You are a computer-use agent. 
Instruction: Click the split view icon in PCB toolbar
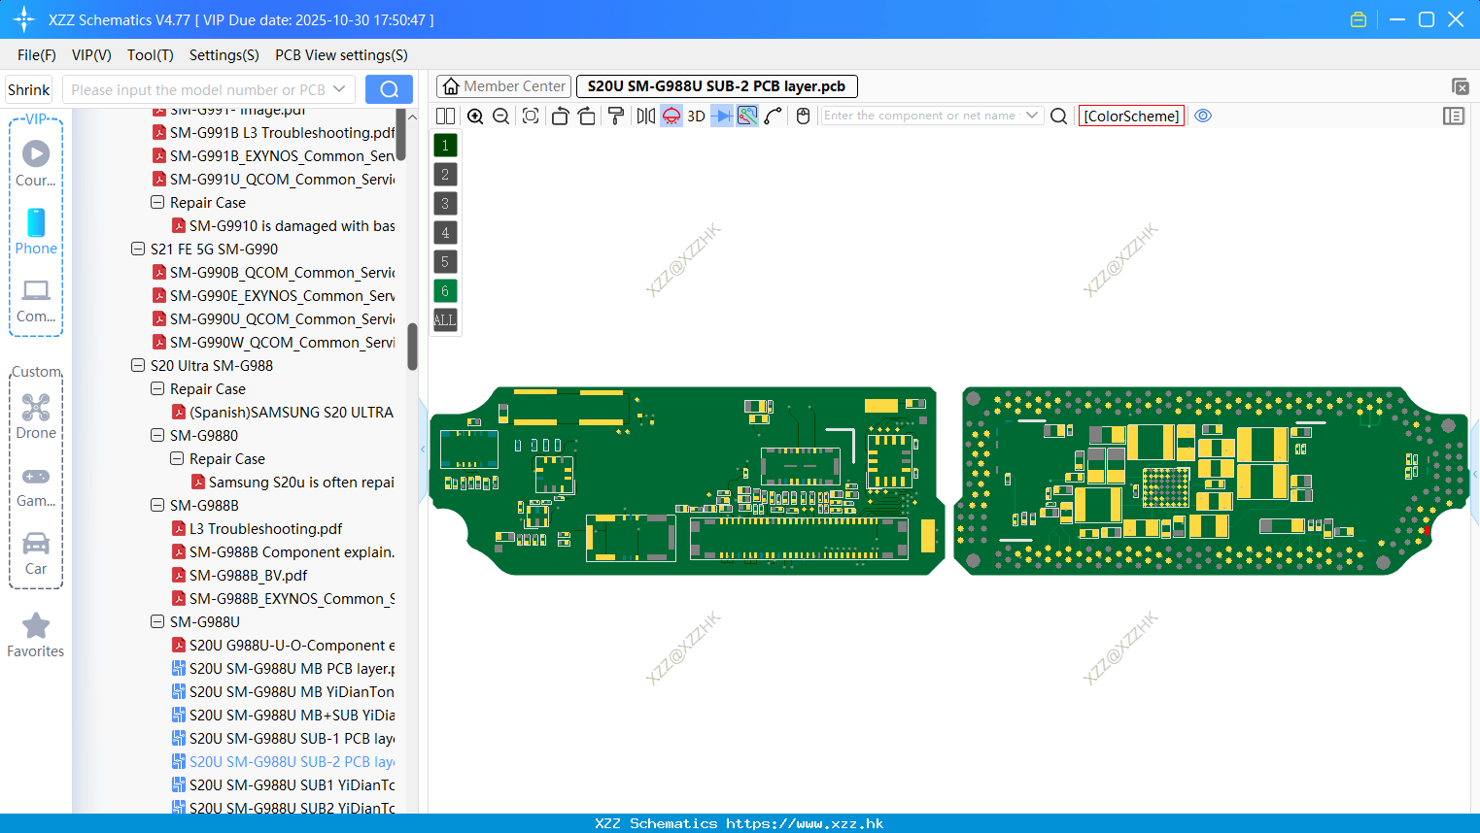(x=445, y=116)
